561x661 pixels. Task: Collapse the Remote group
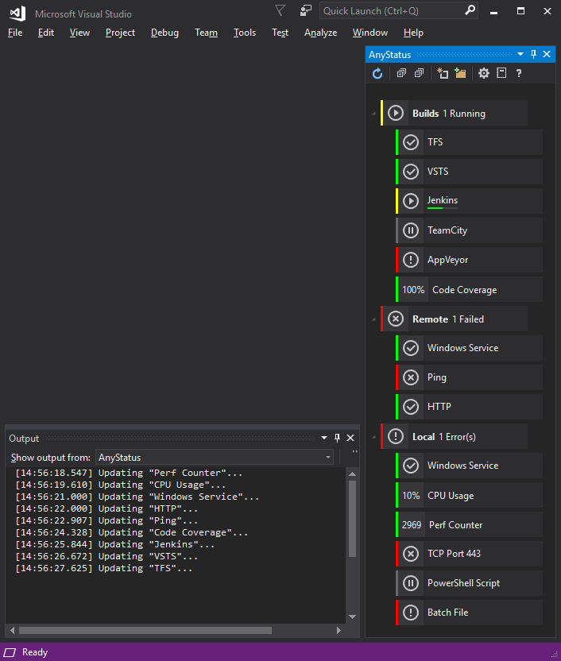(373, 319)
